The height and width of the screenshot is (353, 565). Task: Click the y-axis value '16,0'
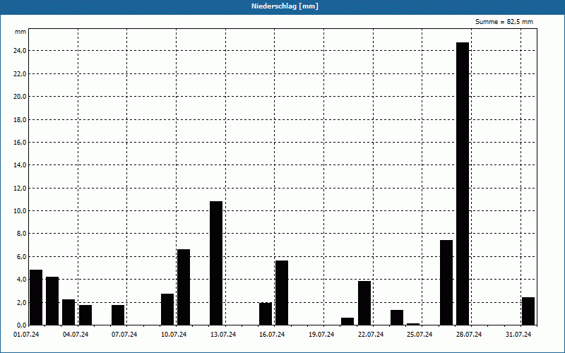[x=20, y=143]
